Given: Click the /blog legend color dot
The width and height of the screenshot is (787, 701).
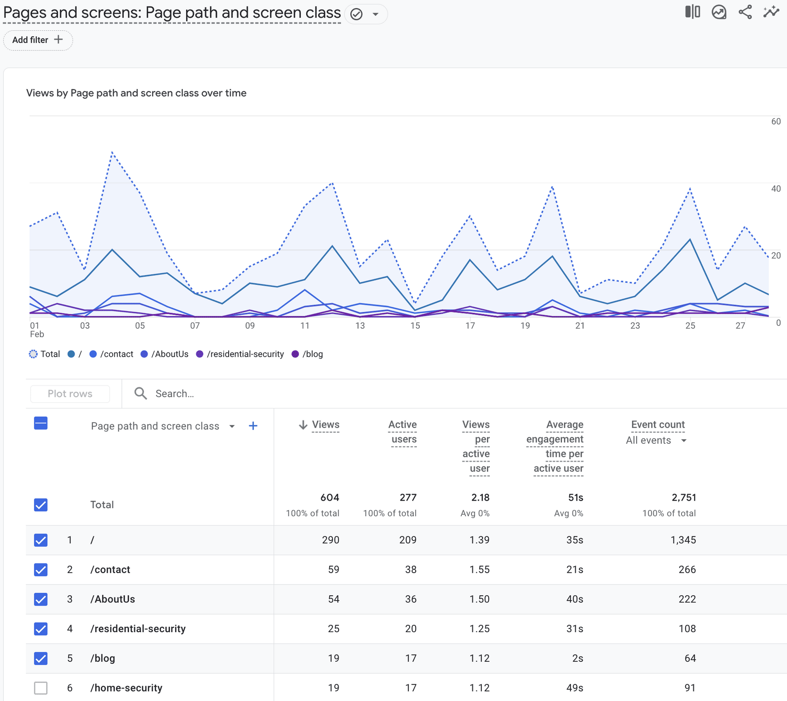Looking at the screenshot, I should (x=295, y=354).
